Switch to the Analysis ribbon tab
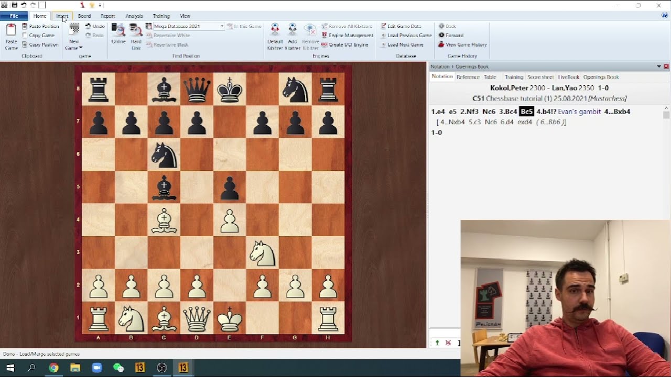Screen dimensions: 671x377 pos(134,16)
